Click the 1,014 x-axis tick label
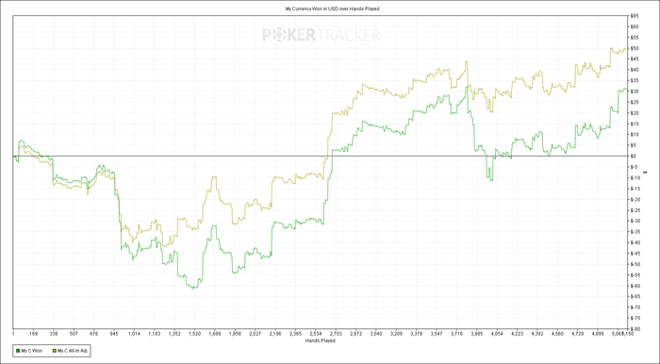Screen dimensions: 660x364 (134, 335)
